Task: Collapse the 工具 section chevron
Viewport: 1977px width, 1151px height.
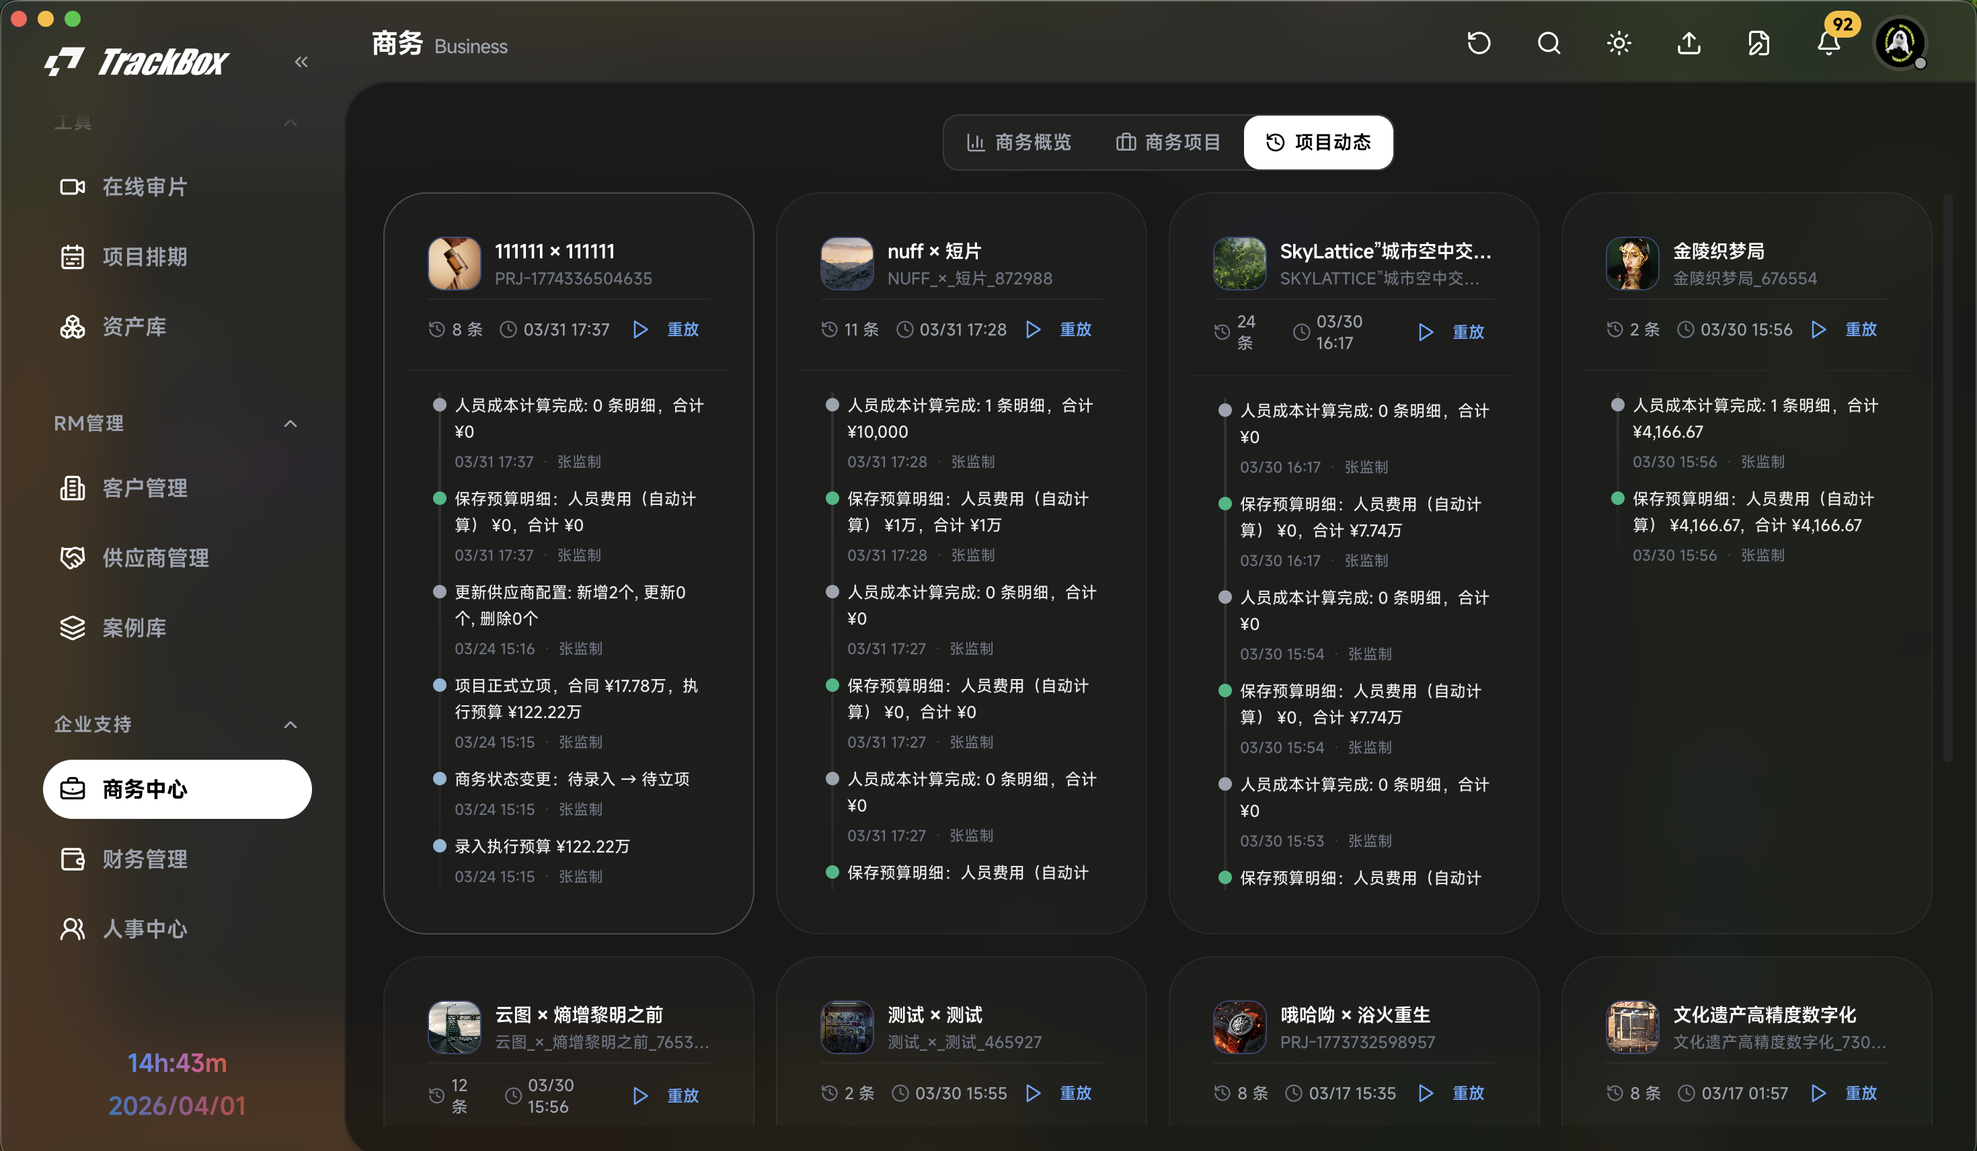Action: tap(290, 122)
